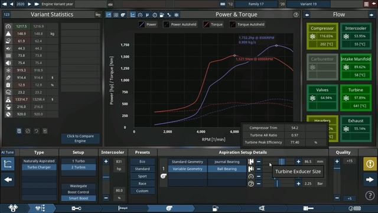
Task: Apply the Race preset
Action: pyautogui.click(x=142, y=183)
